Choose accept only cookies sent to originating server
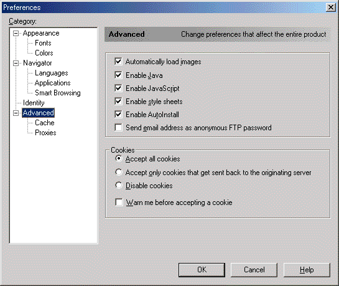339x286 pixels. pos(118,173)
